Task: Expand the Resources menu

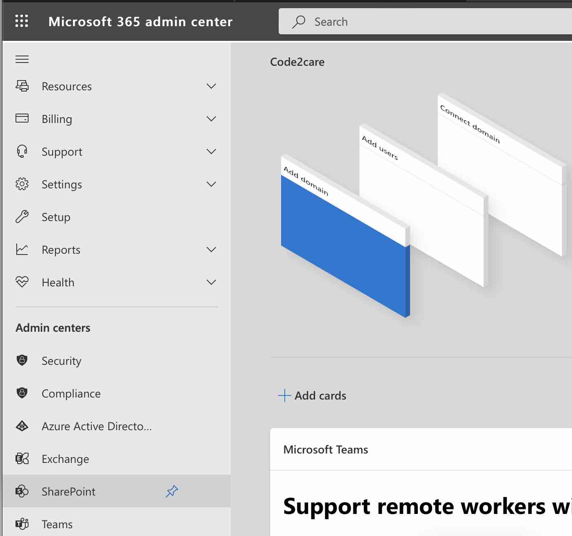Action: pos(211,86)
